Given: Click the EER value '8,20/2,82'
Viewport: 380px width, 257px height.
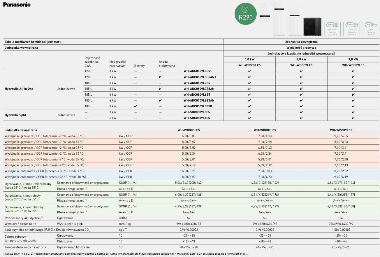Looking at the screenshot, I should pyautogui.click(x=341, y=171).
